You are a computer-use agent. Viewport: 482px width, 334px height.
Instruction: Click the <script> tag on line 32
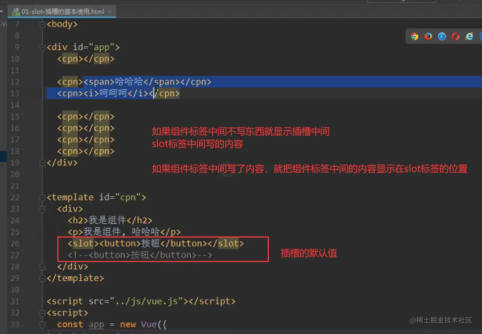(x=68, y=313)
